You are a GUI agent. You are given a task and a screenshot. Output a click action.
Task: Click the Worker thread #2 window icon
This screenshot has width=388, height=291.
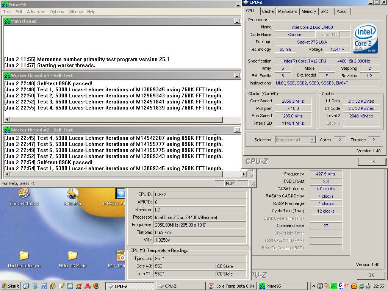[7, 130]
